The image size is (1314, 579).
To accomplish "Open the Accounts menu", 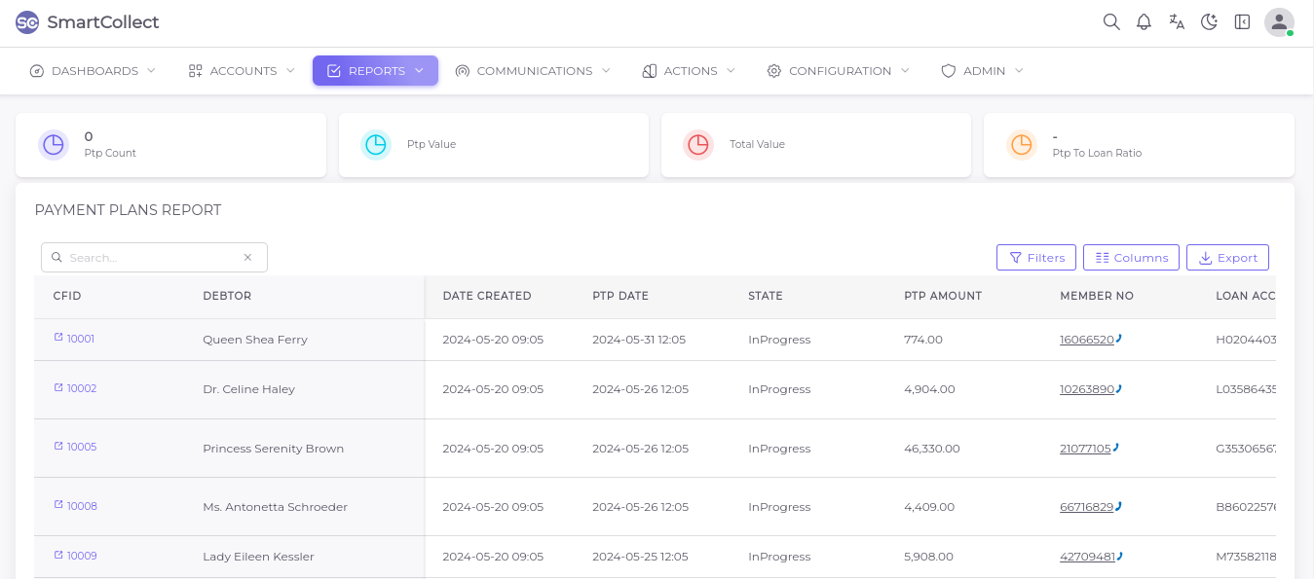I will 242,71.
